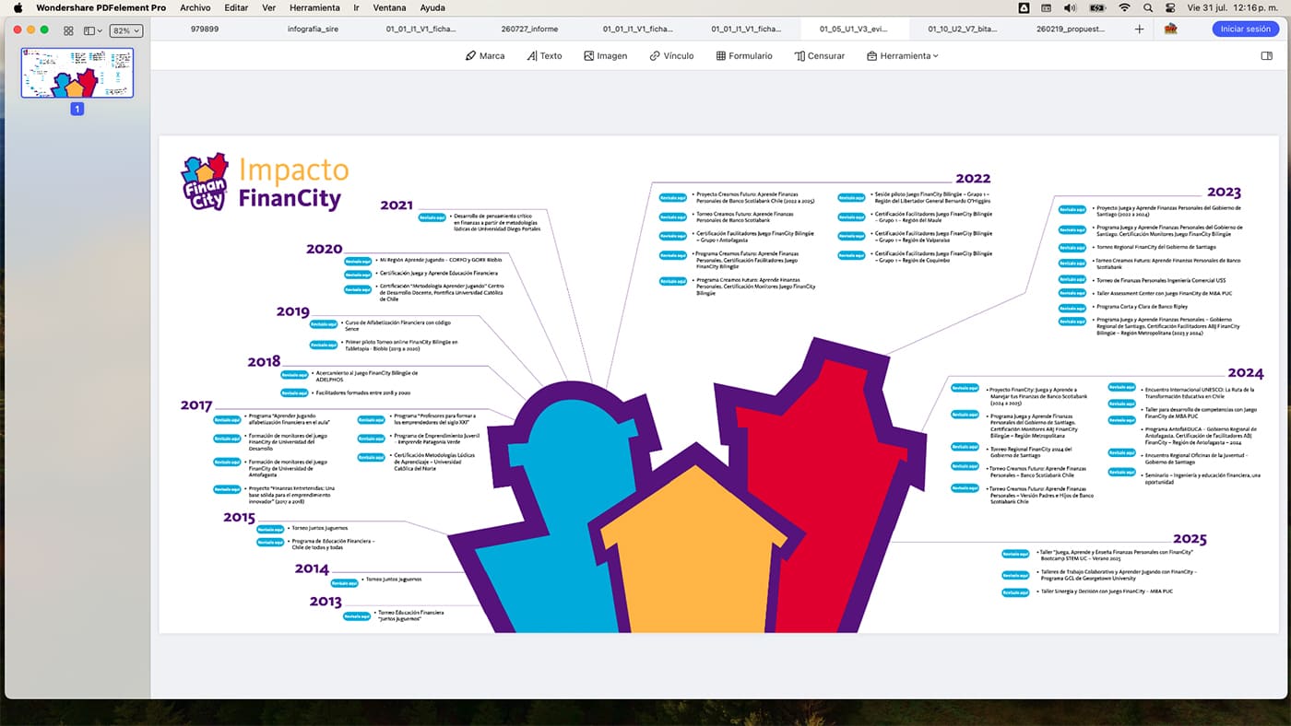1291x726 pixels.
Task: Click the 2022 year heading
Action: click(x=973, y=179)
